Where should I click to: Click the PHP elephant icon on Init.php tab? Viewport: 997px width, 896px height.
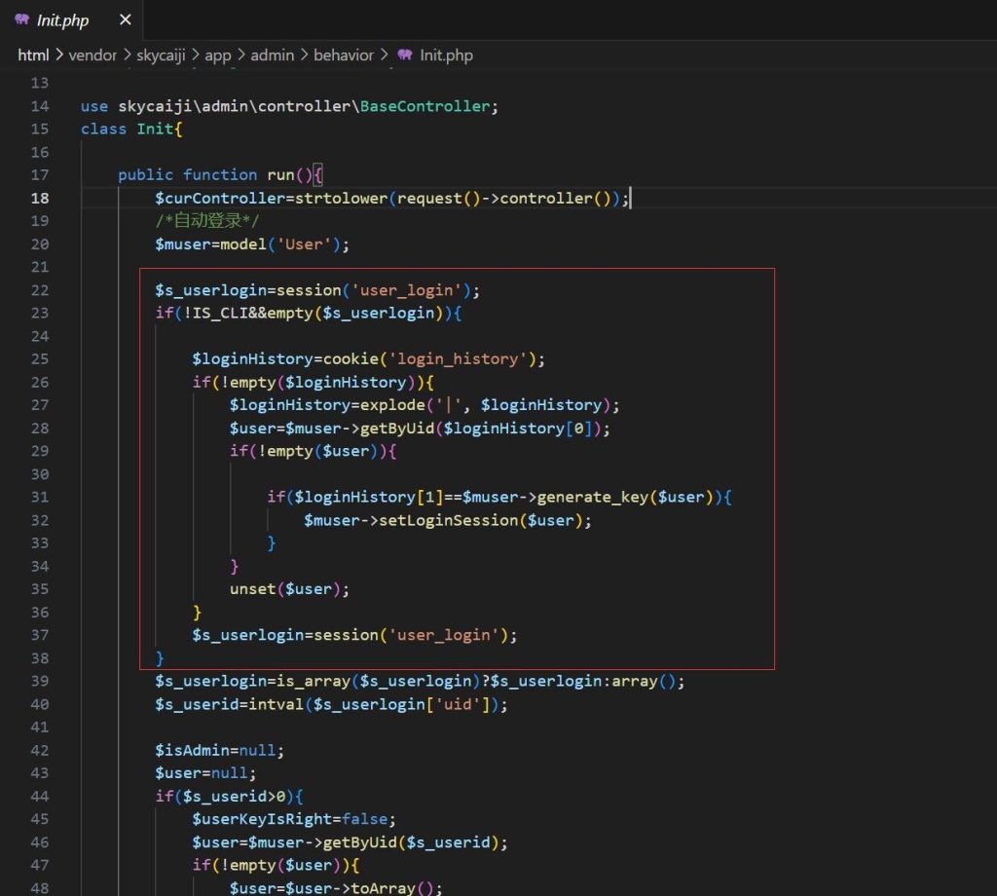coord(21,19)
